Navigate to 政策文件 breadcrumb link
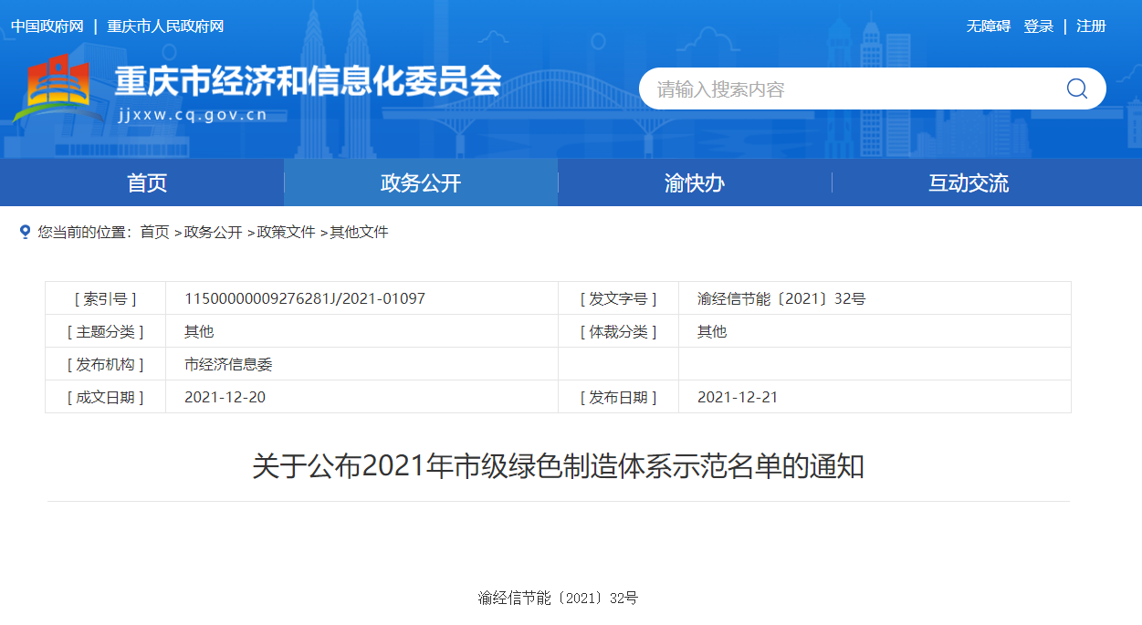1142x625 pixels. (287, 232)
